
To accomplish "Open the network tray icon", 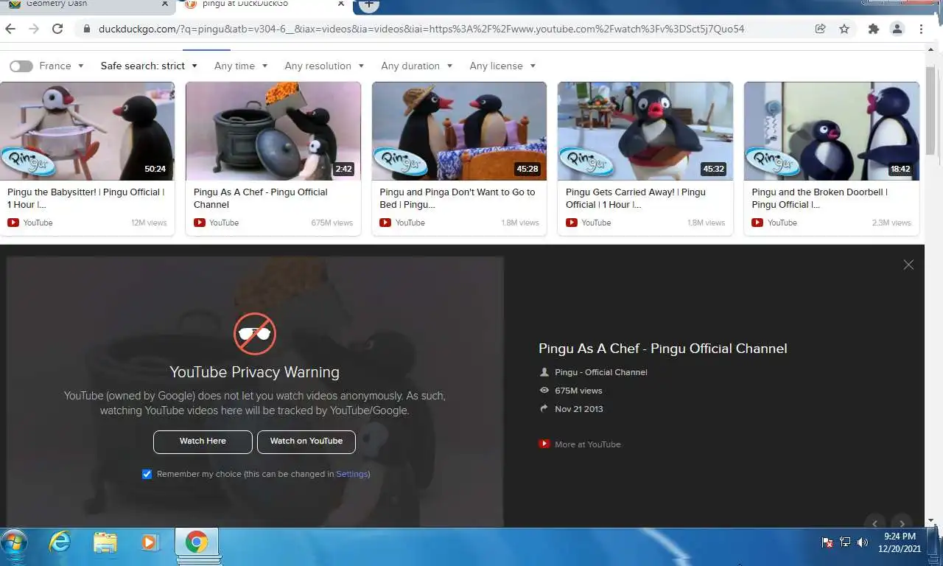I will click(x=845, y=542).
